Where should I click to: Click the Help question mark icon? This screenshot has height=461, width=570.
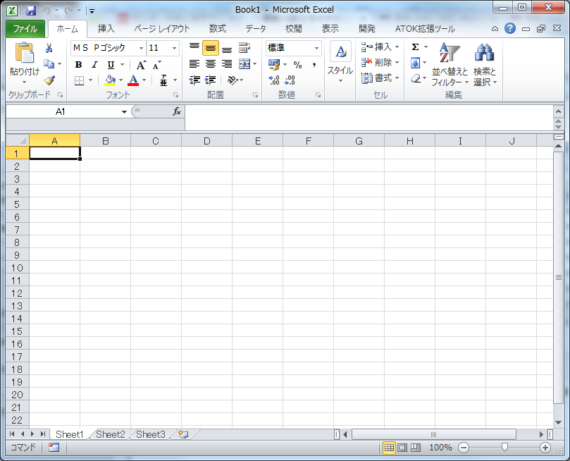pos(510,28)
